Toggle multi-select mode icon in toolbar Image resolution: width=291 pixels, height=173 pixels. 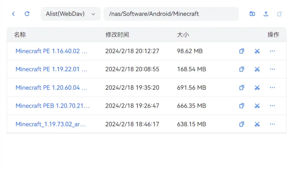pyautogui.click(x=279, y=14)
